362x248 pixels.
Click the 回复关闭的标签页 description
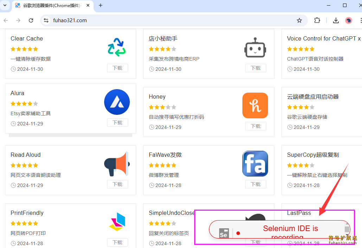pos(169,233)
